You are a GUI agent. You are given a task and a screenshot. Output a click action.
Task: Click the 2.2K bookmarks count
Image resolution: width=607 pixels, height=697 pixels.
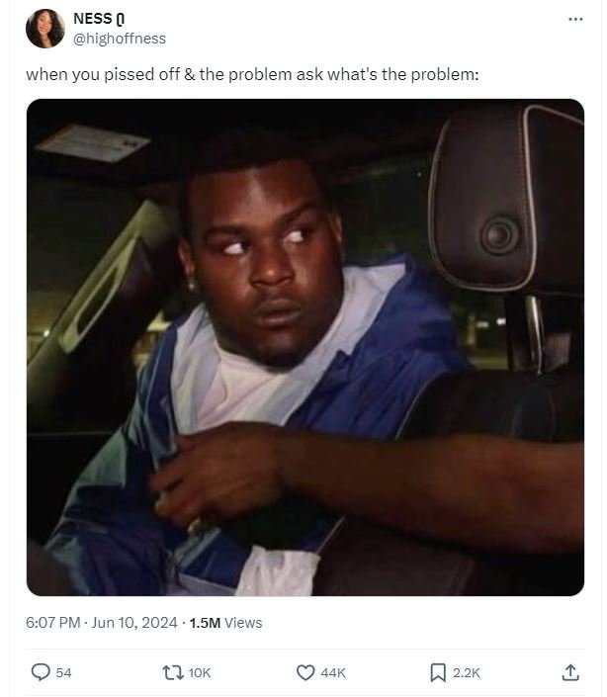point(467,672)
